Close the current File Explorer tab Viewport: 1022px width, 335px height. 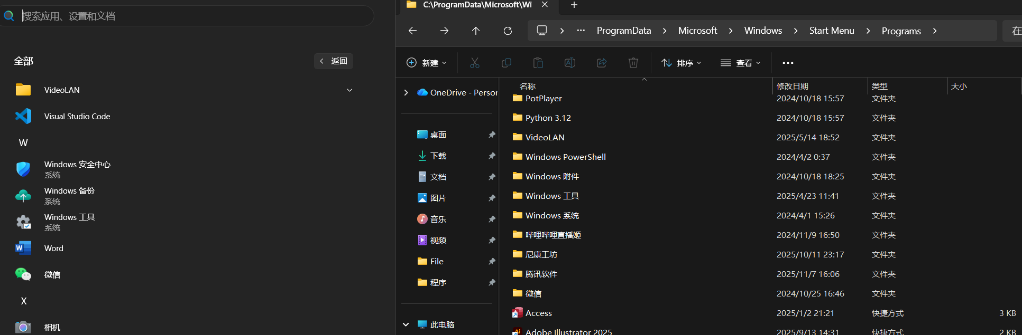[545, 5]
